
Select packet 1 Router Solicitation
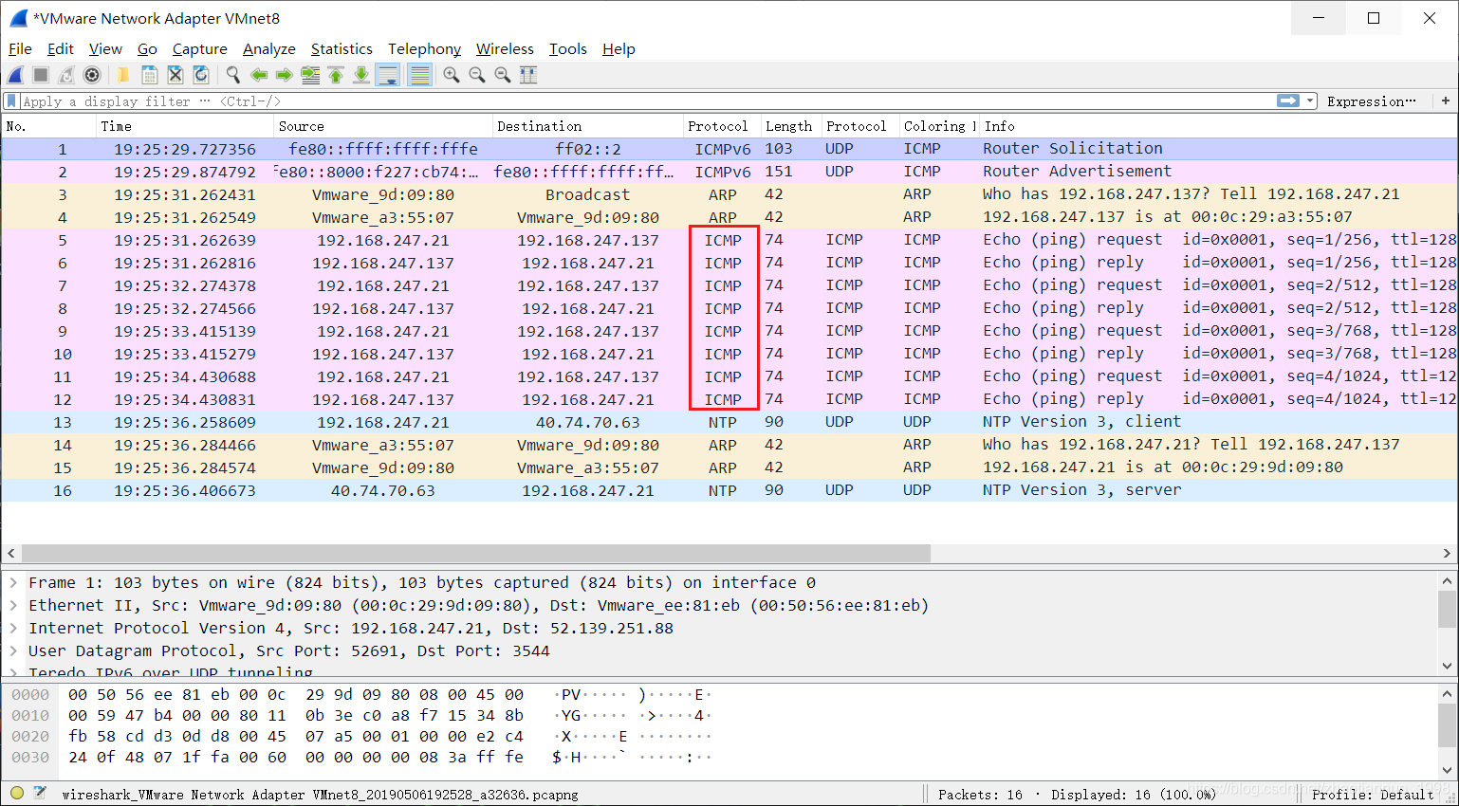coord(729,149)
